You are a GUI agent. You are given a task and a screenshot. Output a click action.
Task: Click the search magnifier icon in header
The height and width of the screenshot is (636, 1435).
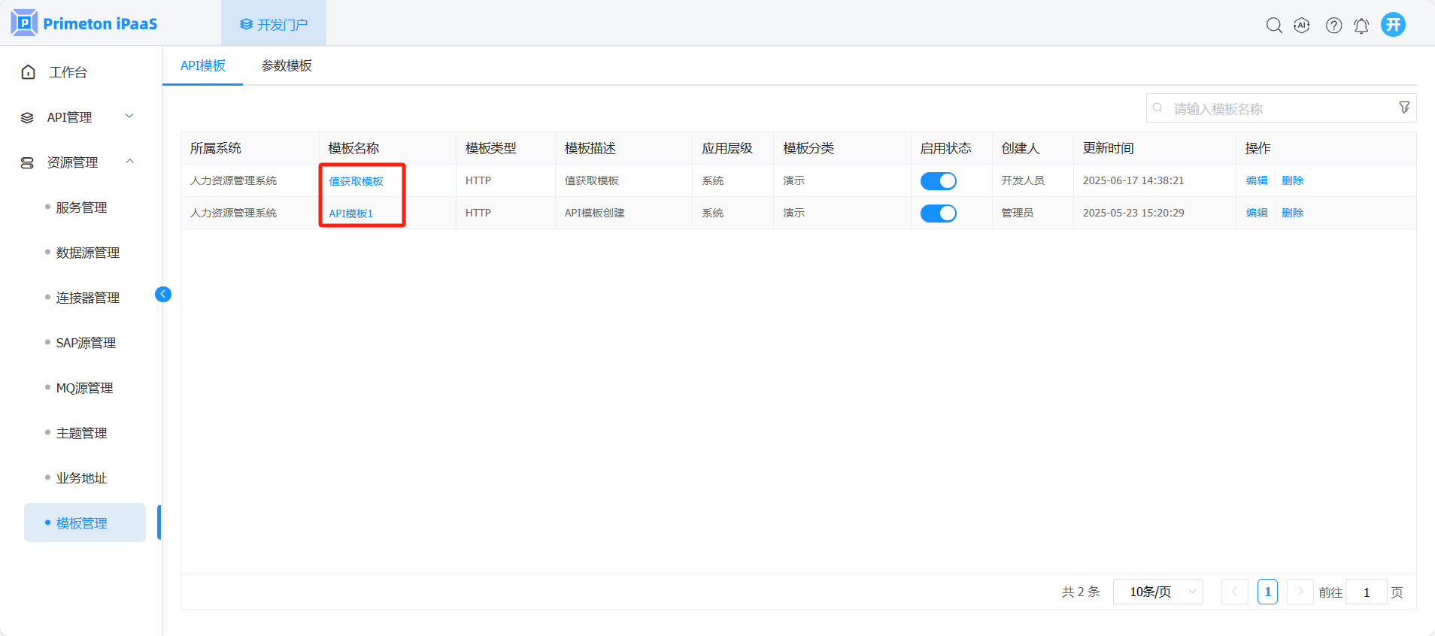[x=1273, y=25]
